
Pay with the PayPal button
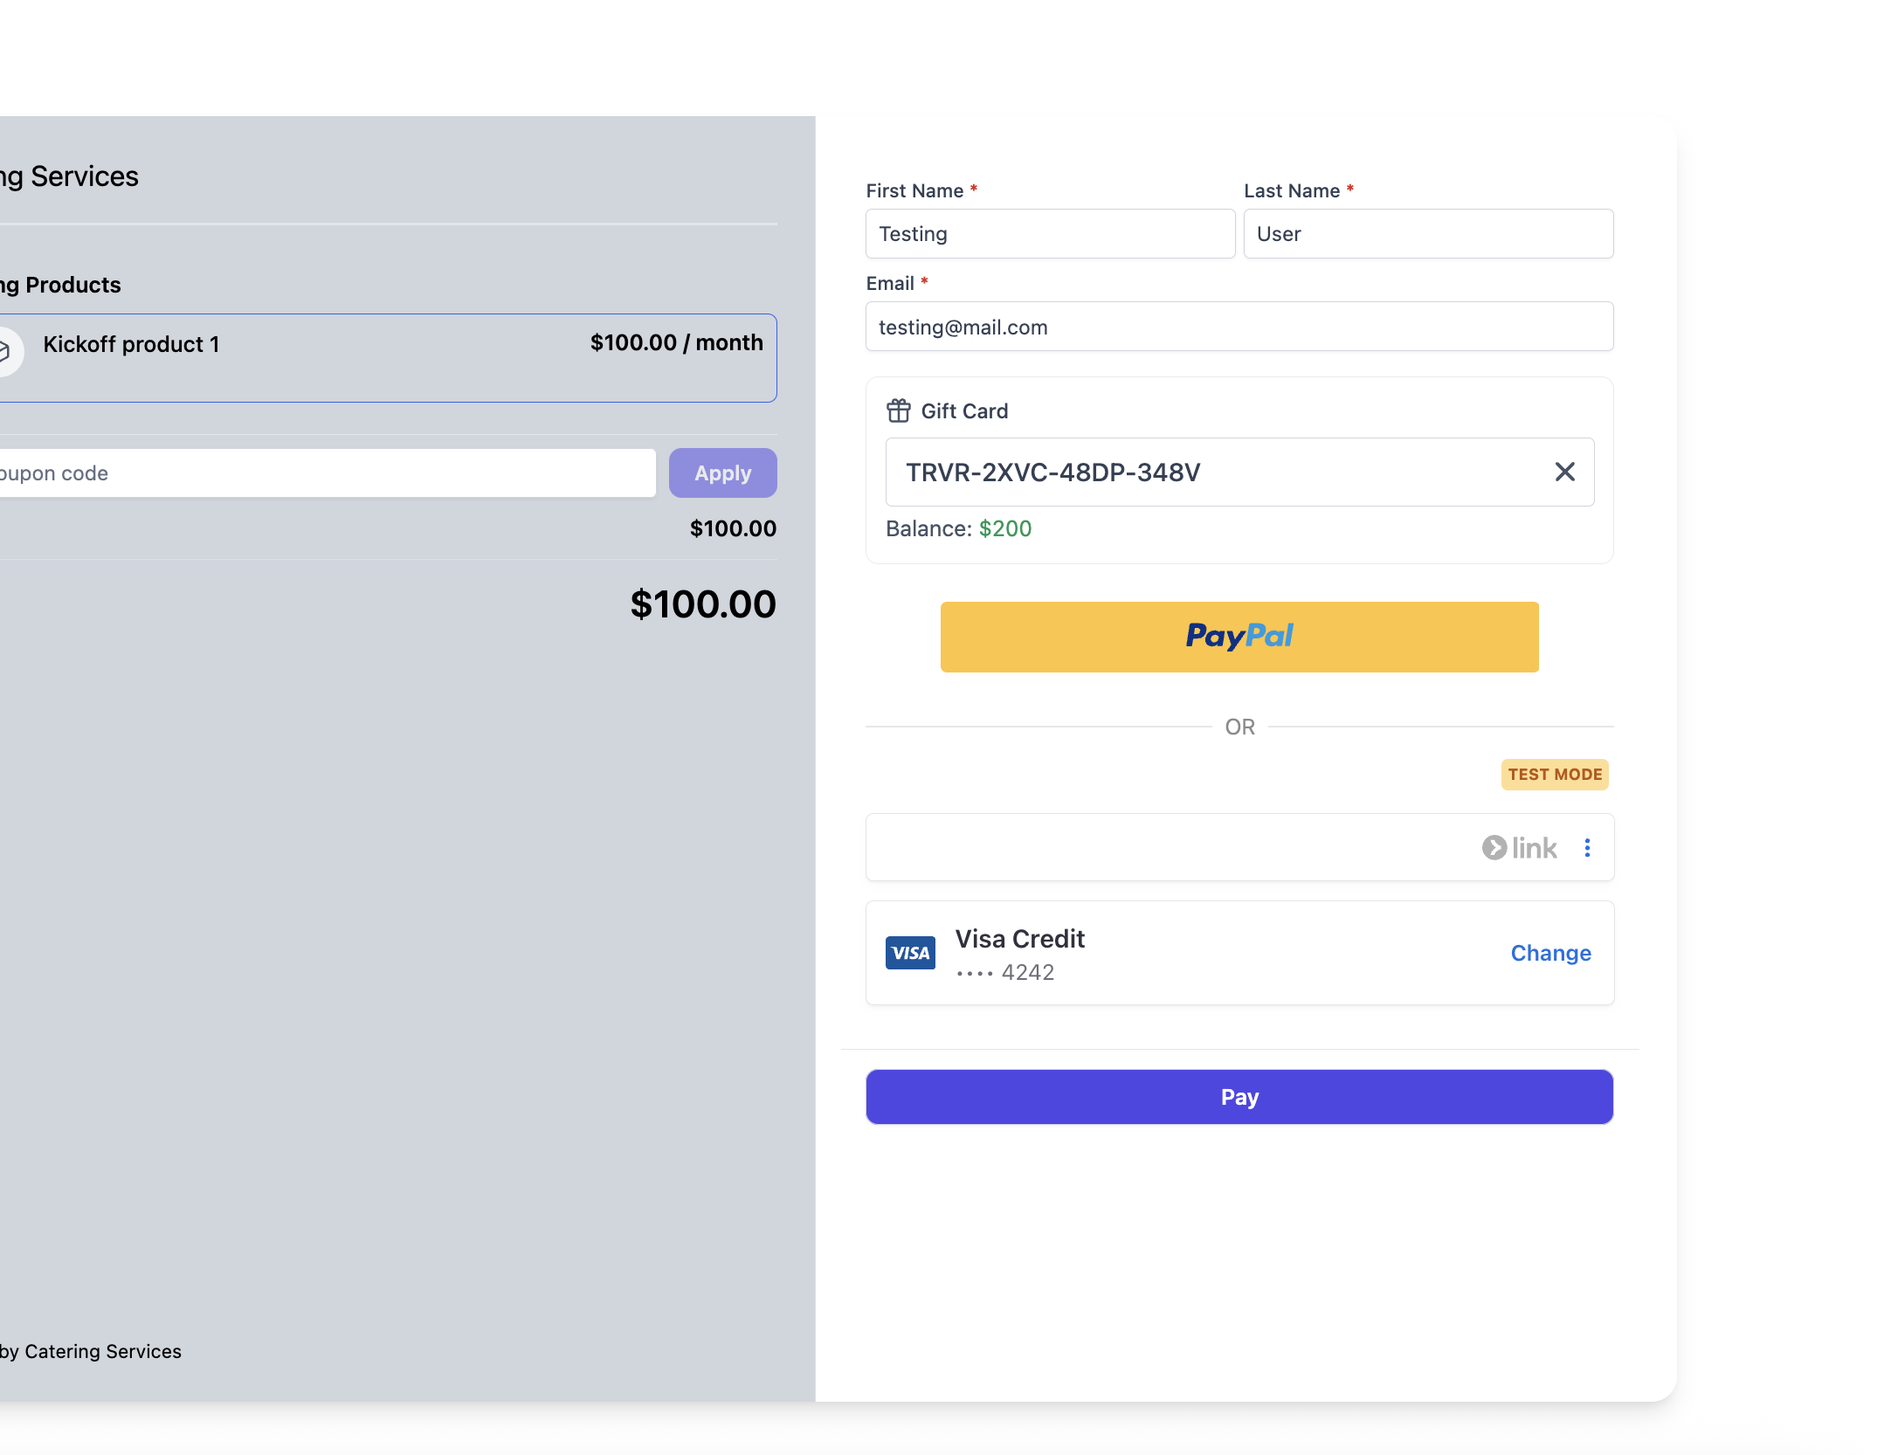[1239, 637]
